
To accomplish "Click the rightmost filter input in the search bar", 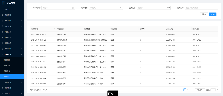I will coord(201,8).
